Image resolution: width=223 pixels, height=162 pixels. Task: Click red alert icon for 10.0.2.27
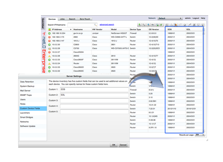click(x=49, y=52)
